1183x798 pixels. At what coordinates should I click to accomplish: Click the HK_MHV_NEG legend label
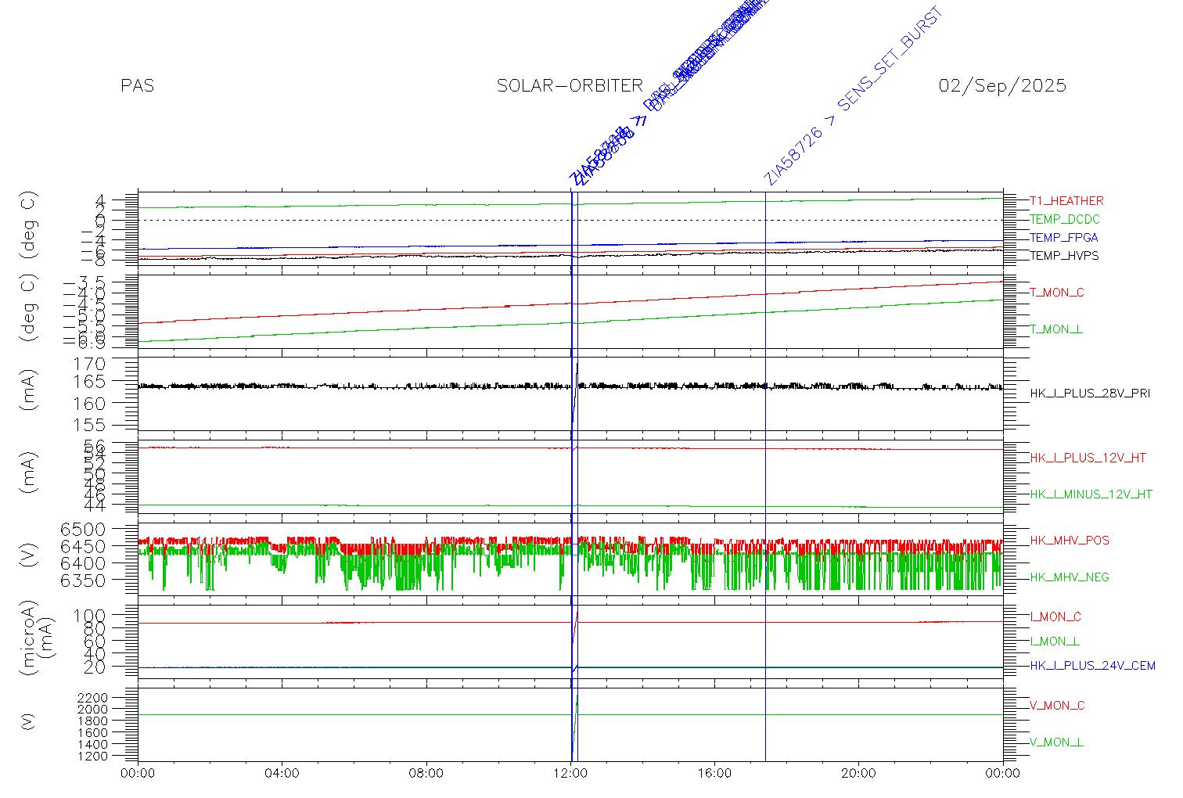point(1070,577)
